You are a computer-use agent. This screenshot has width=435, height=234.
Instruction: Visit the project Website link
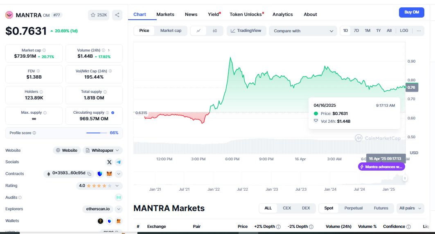click(x=67, y=150)
